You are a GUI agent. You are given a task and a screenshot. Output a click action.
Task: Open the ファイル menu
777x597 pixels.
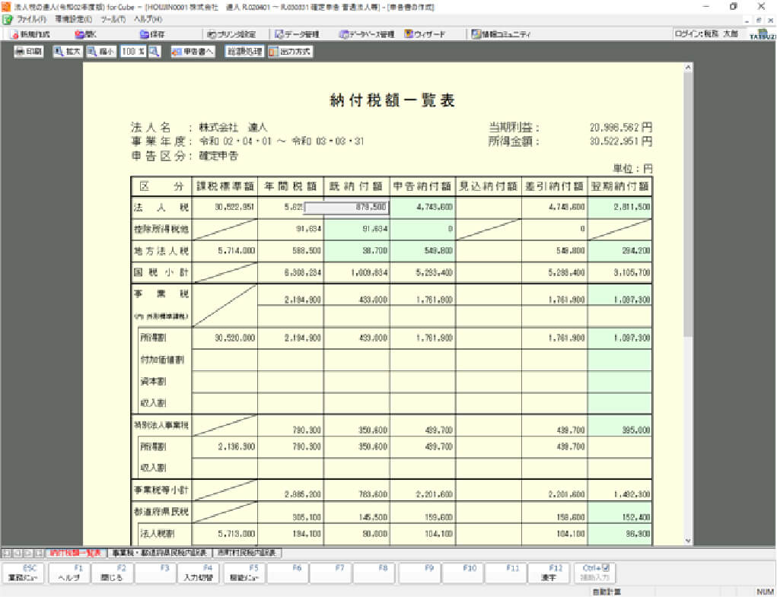26,18
